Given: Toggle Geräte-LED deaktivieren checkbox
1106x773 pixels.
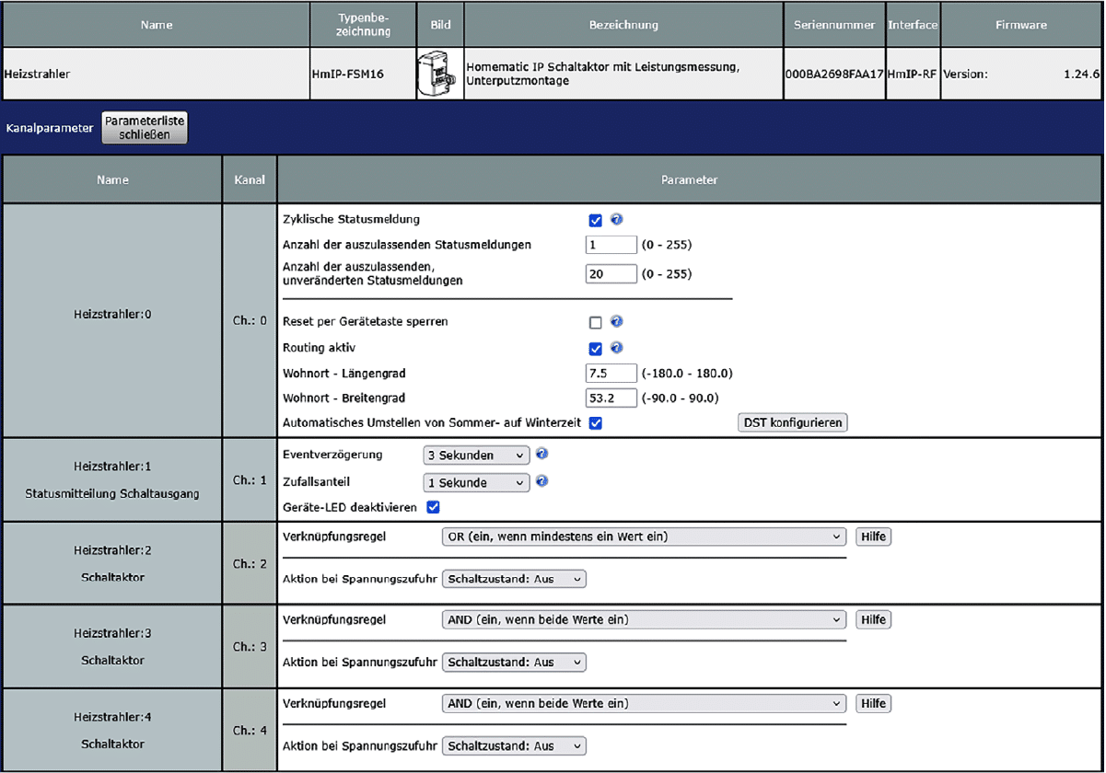Looking at the screenshot, I should point(433,507).
